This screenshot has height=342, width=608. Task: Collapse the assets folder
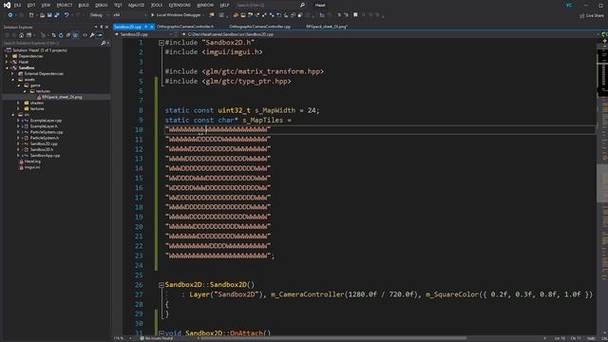[12, 80]
